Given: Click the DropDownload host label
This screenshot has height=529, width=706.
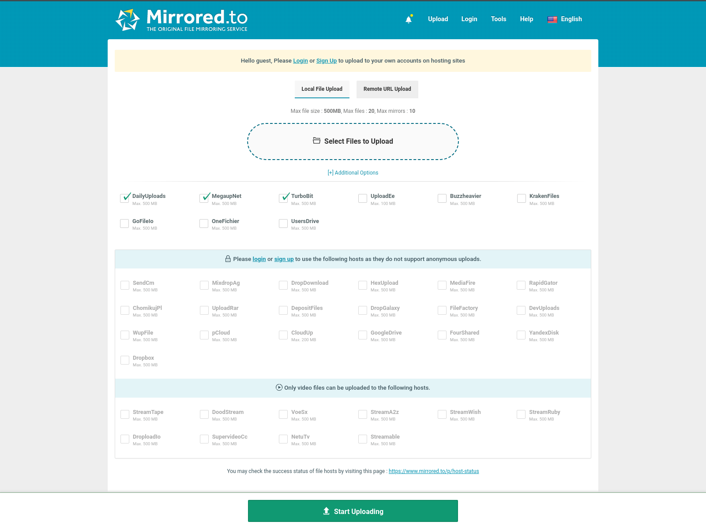Looking at the screenshot, I should point(310,283).
